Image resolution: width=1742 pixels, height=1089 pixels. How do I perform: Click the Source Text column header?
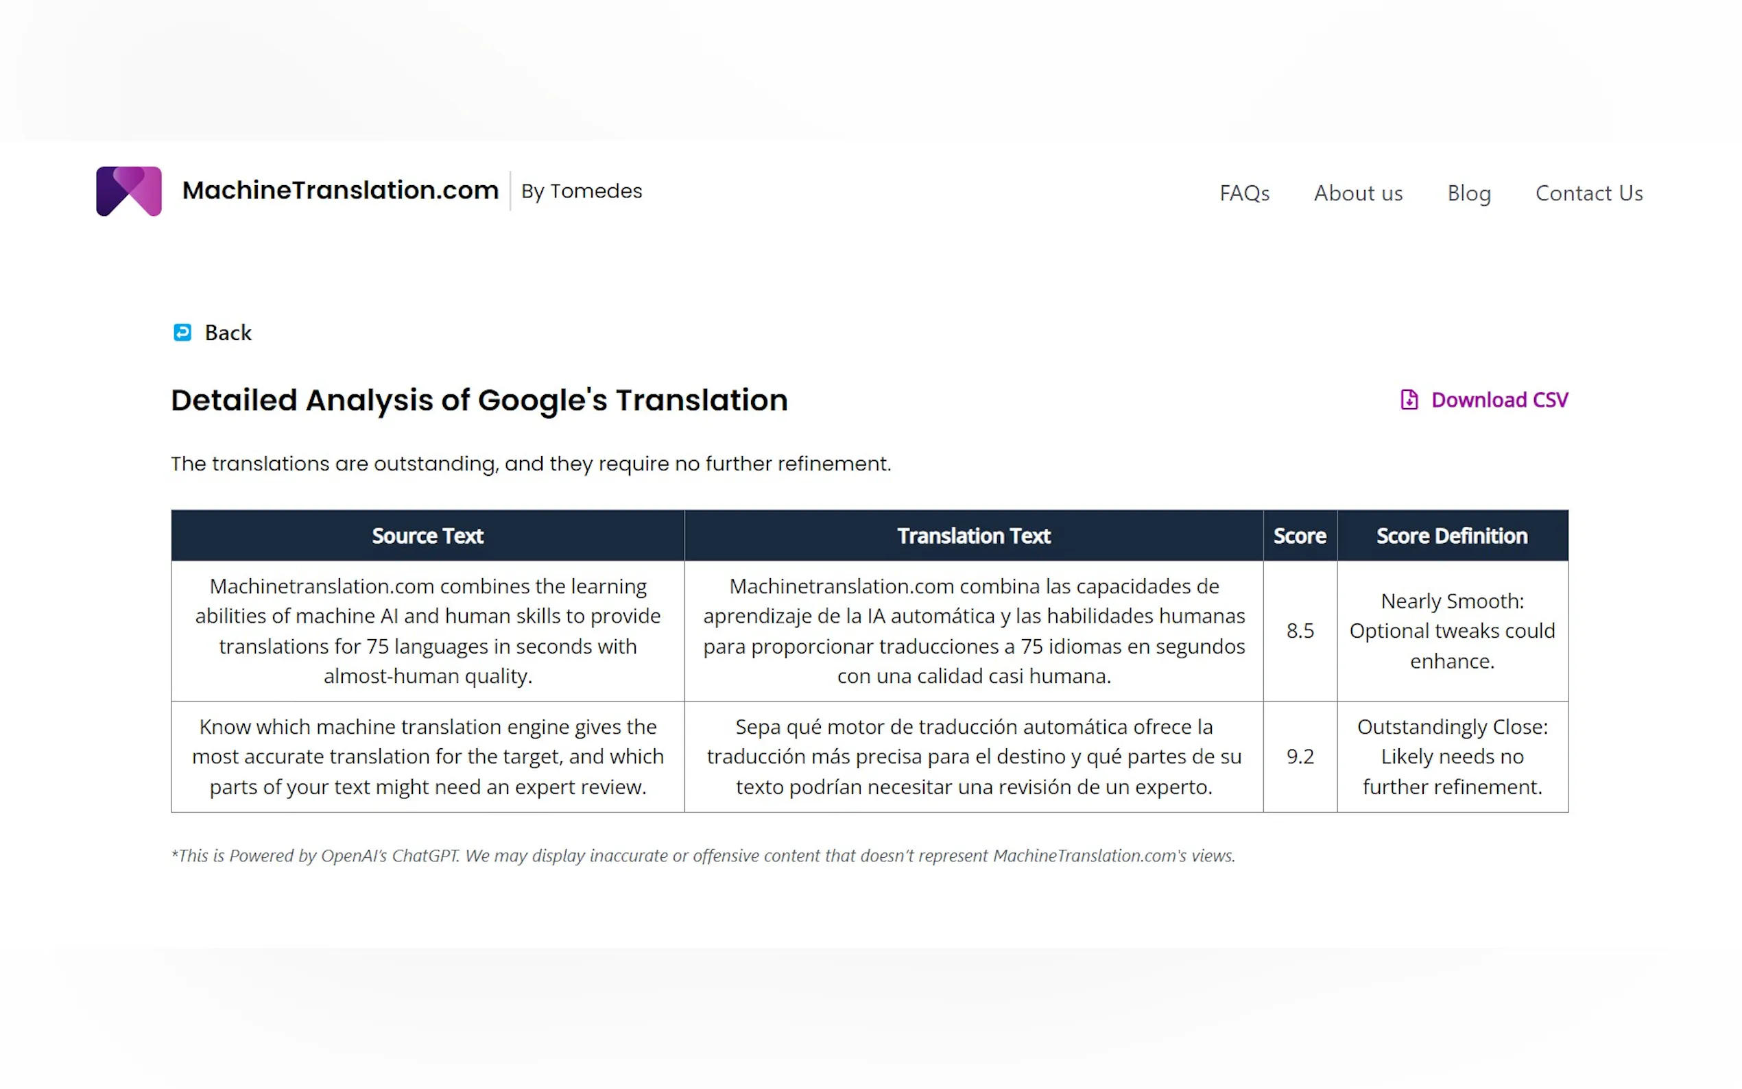pyautogui.click(x=427, y=536)
